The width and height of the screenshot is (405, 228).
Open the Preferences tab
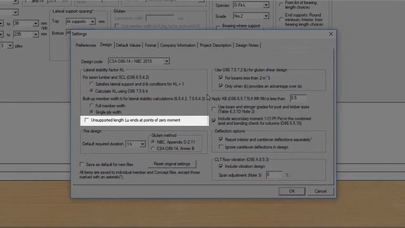(x=85, y=45)
